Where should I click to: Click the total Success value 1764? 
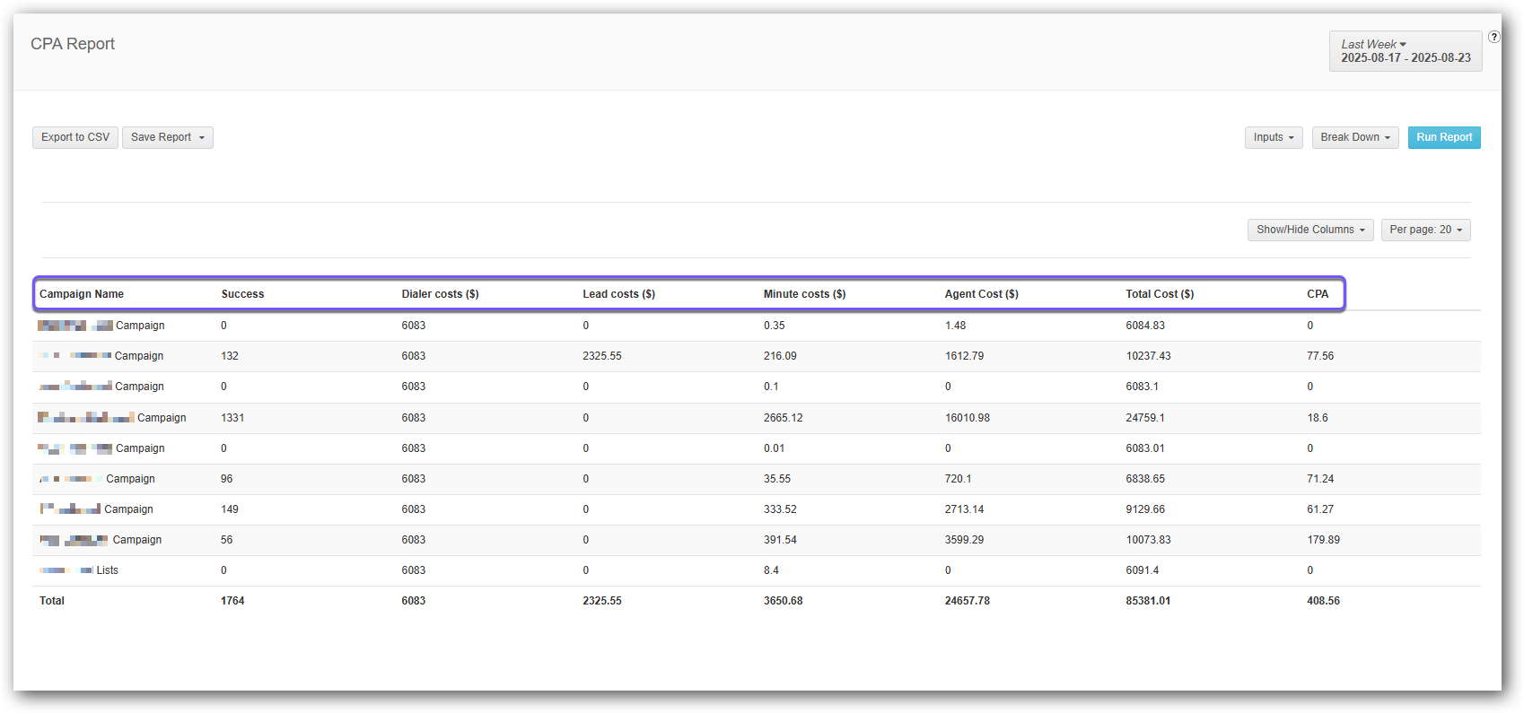point(232,601)
